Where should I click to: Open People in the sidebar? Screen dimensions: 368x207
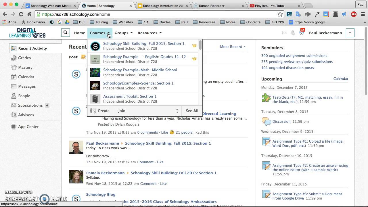(24, 96)
